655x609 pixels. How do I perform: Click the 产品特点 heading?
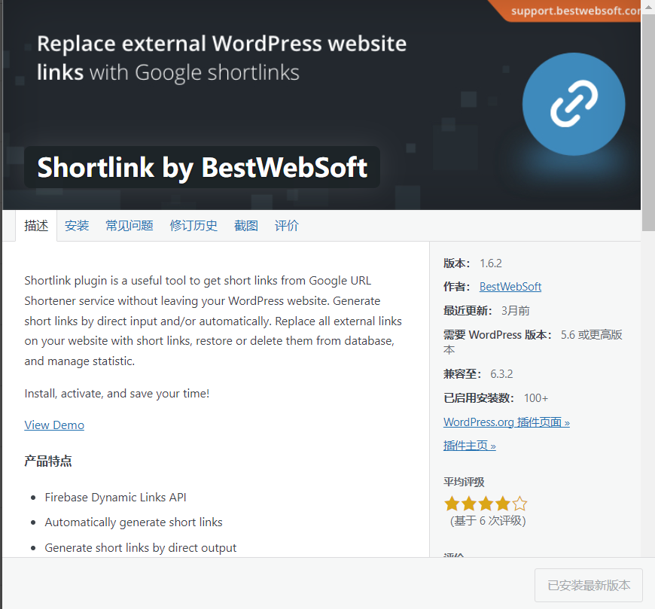pyautogui.click(x=48, y=461)
